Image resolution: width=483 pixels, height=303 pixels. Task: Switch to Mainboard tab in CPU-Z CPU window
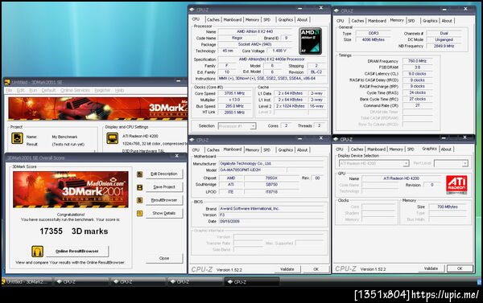(233, 19)
